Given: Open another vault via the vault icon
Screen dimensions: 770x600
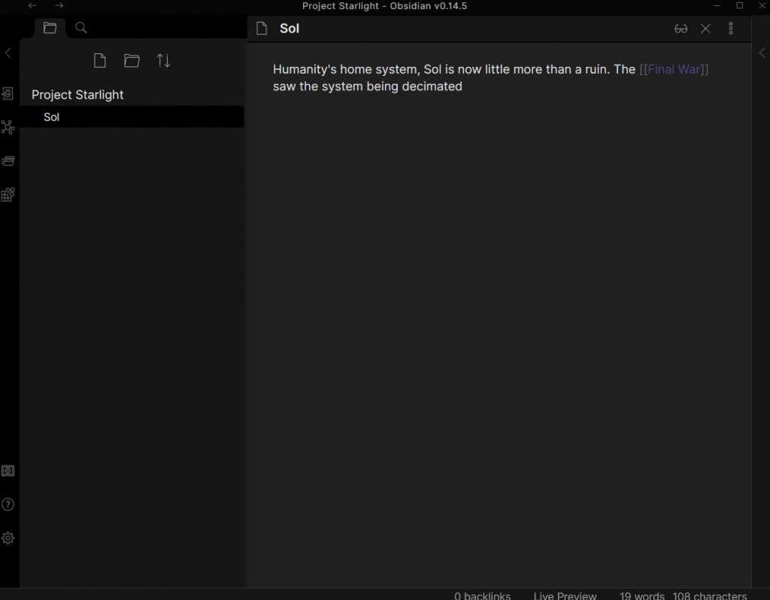Looking at the screenshot, I should 8,471.
